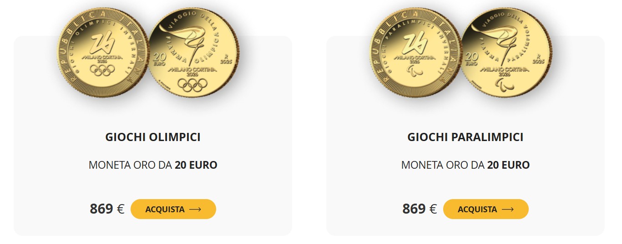The image size is (622, 244).
Task: Open the GIOCHI OLIMPICI product title
Action: pos(153,137)
